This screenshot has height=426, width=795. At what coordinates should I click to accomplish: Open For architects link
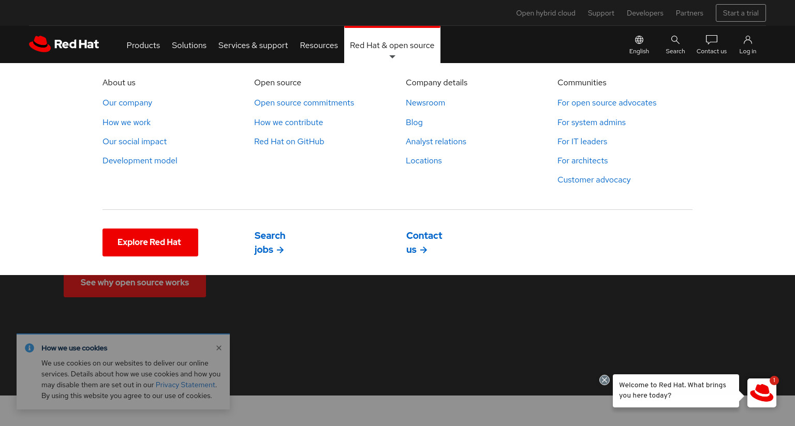582,161
